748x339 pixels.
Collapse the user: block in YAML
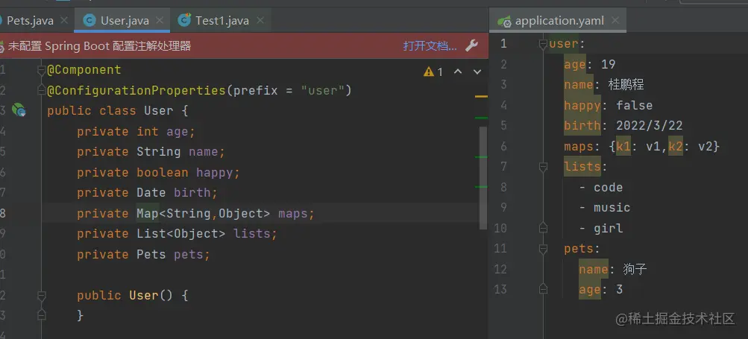click(x=543, y=45)
